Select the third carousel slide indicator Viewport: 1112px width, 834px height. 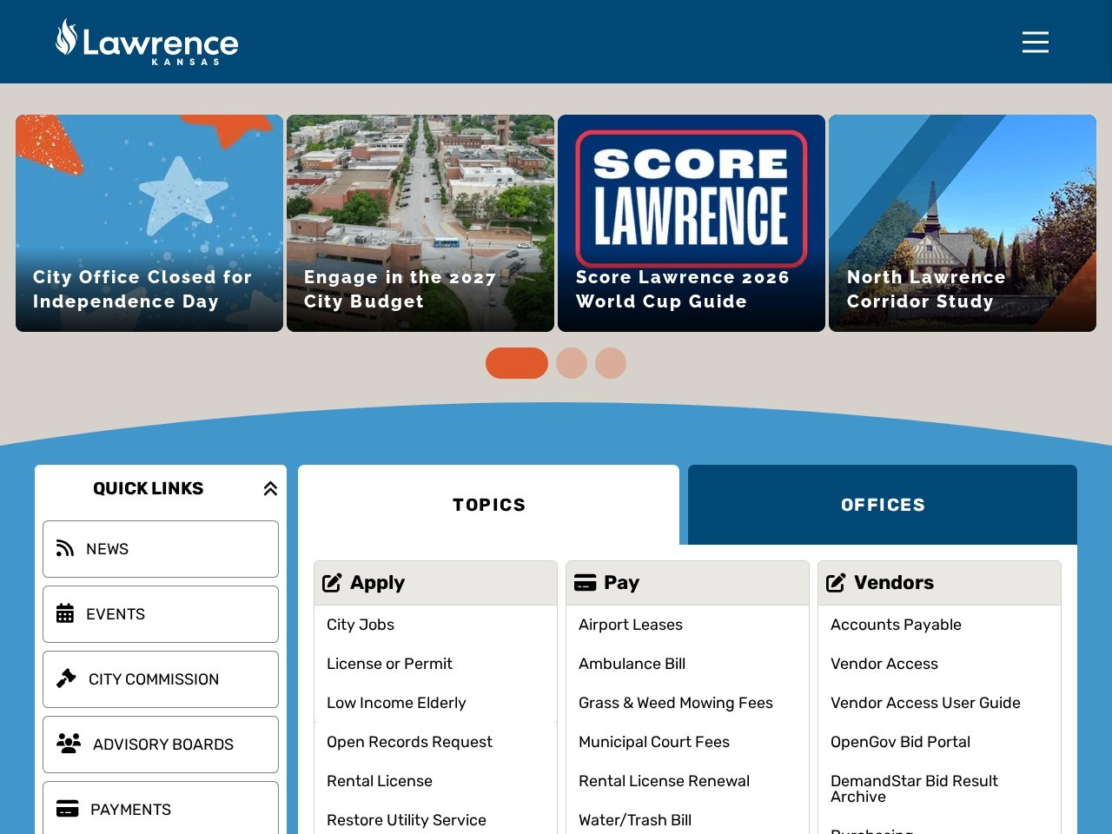click(611, 363)
